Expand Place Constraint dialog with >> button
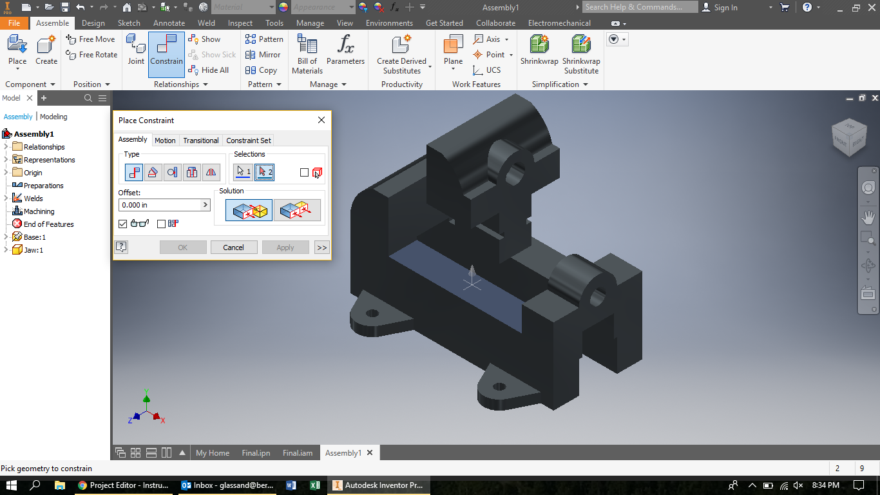This screenshot has height=495, width=880. click(321, 247)
